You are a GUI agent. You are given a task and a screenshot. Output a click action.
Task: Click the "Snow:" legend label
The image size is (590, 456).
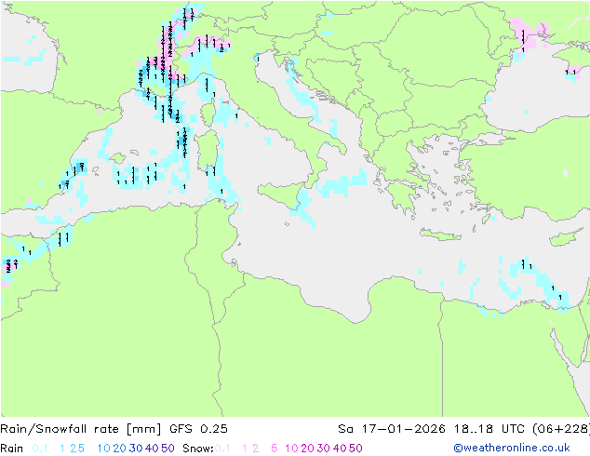[x=198, y=449]
